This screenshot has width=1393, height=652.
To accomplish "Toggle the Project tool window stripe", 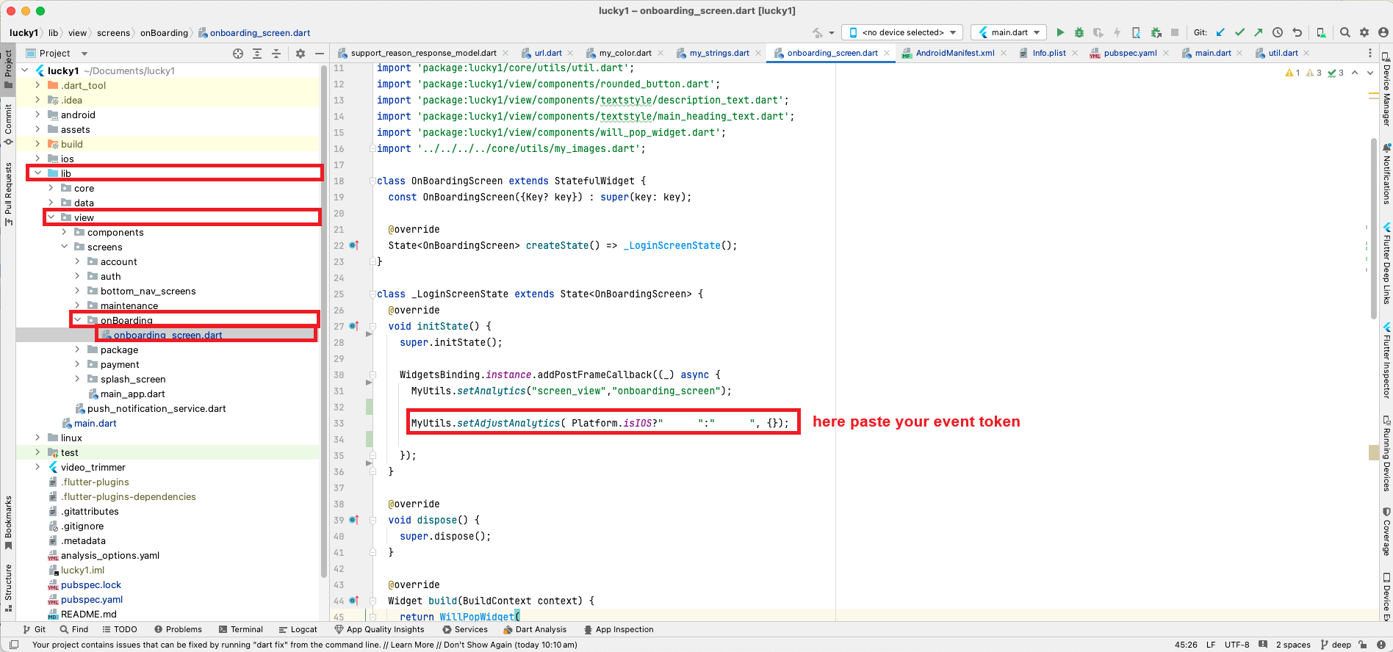I will point(8,68).
